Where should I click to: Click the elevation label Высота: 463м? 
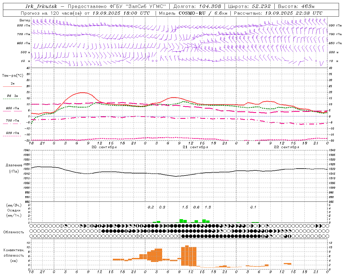click(x=296, y=6)
